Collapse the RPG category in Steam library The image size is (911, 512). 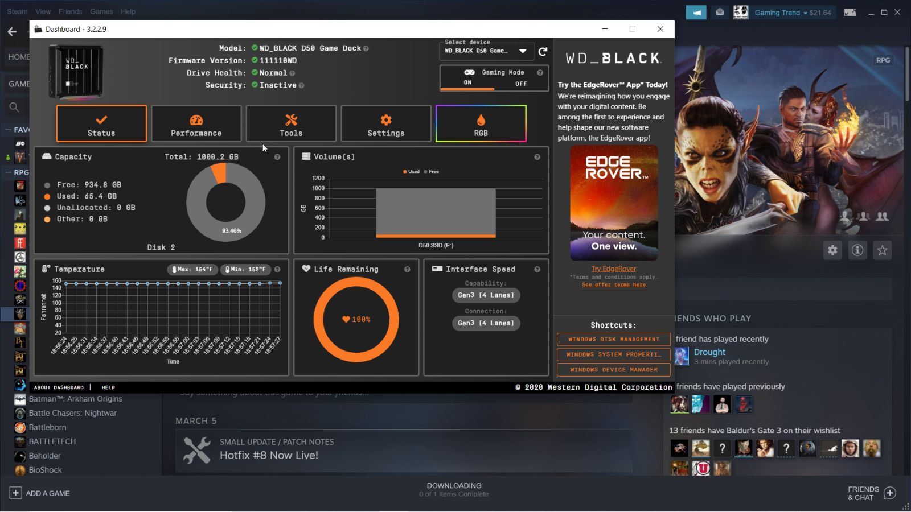pyautogui.click(x=9, y=172)
